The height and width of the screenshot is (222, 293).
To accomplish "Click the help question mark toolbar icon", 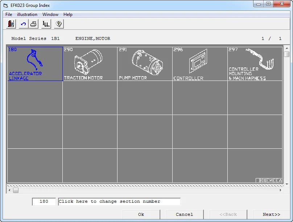I will point(59,24).
